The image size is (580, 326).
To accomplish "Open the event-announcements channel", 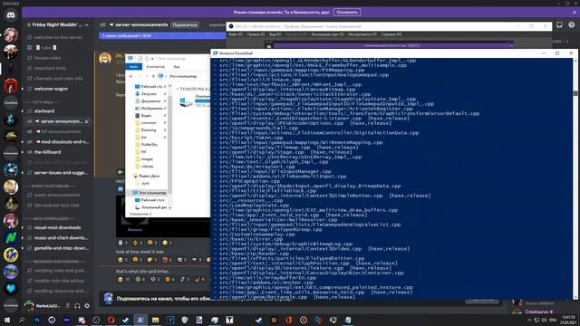I will 56,196.
